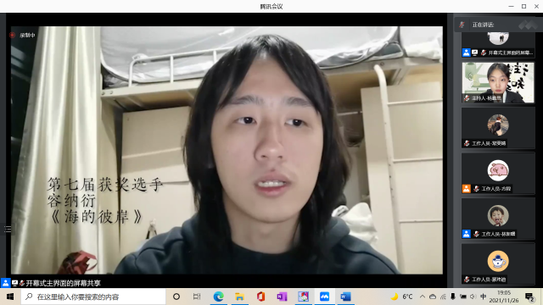Viewport: 543px width, 305px height.
Task: Click the screen-share icon in bottom status bar
Action: click(14, 283)
